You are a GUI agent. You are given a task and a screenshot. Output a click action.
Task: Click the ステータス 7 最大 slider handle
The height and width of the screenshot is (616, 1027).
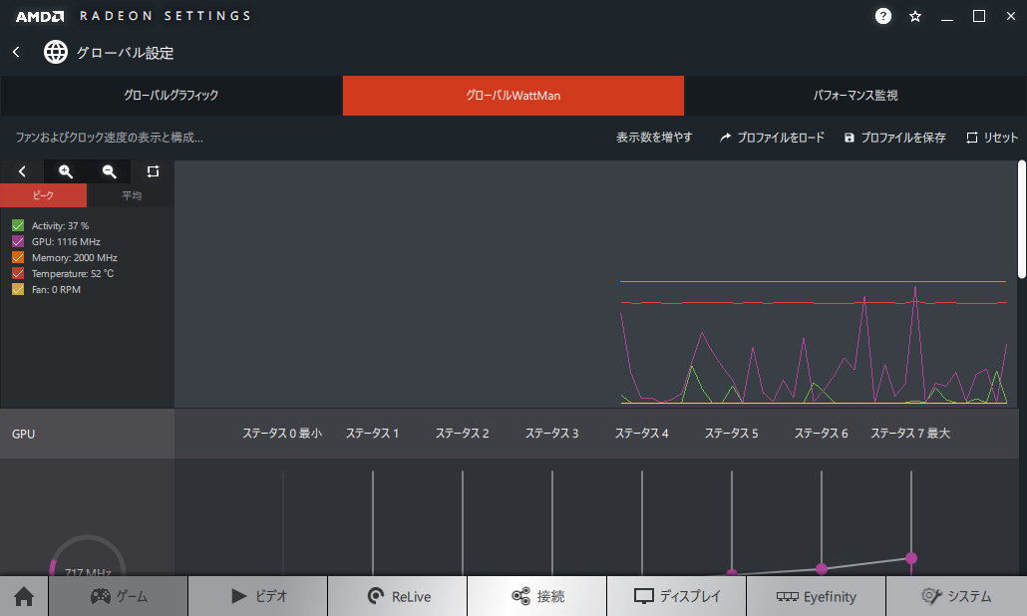click(x=911, y=558)
